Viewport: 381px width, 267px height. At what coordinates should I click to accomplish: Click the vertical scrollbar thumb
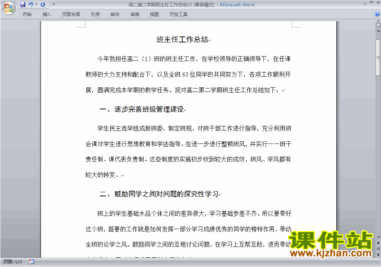(378, 58)
